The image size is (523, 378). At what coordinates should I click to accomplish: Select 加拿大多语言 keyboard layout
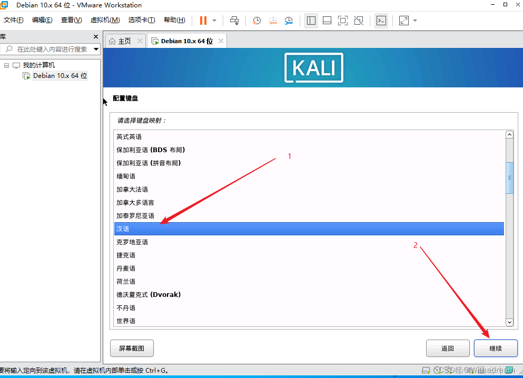309,203
